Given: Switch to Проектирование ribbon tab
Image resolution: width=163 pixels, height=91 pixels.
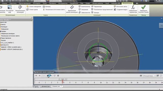Looking at the screenshot, I should (x=25, y=3).
